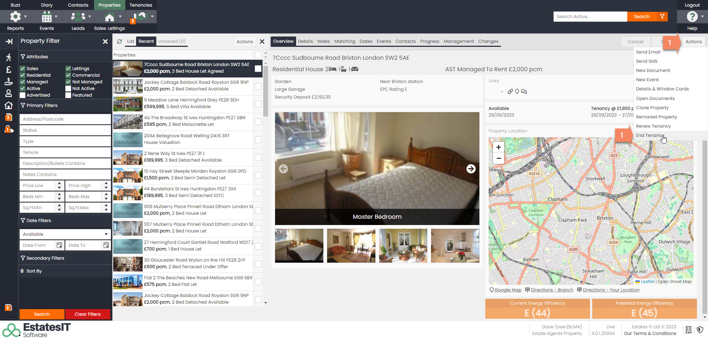Image resolution: width=708 pixels, height=339 pixels.
Task: Expand the Sort By section
Action: click(34, 271)
